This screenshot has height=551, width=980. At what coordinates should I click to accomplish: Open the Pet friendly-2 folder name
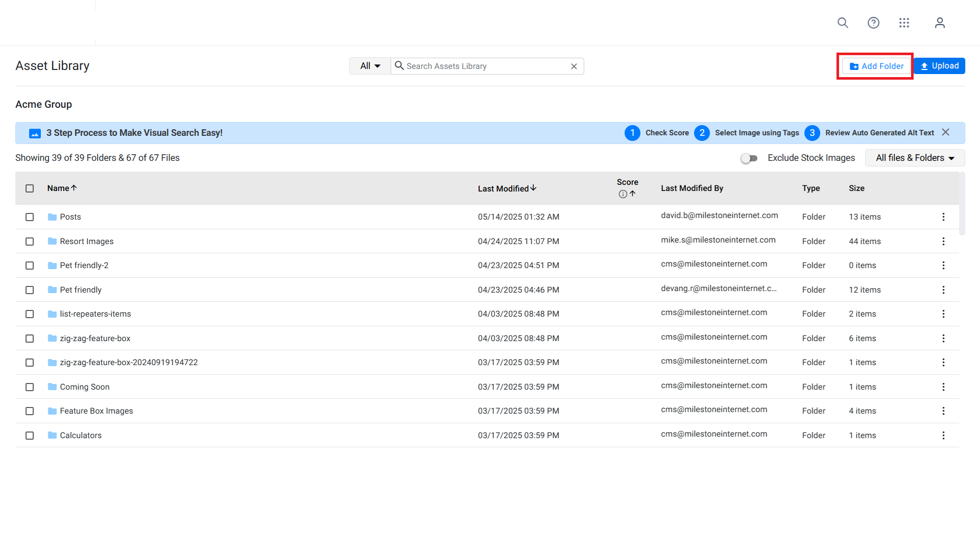[84, 266]
